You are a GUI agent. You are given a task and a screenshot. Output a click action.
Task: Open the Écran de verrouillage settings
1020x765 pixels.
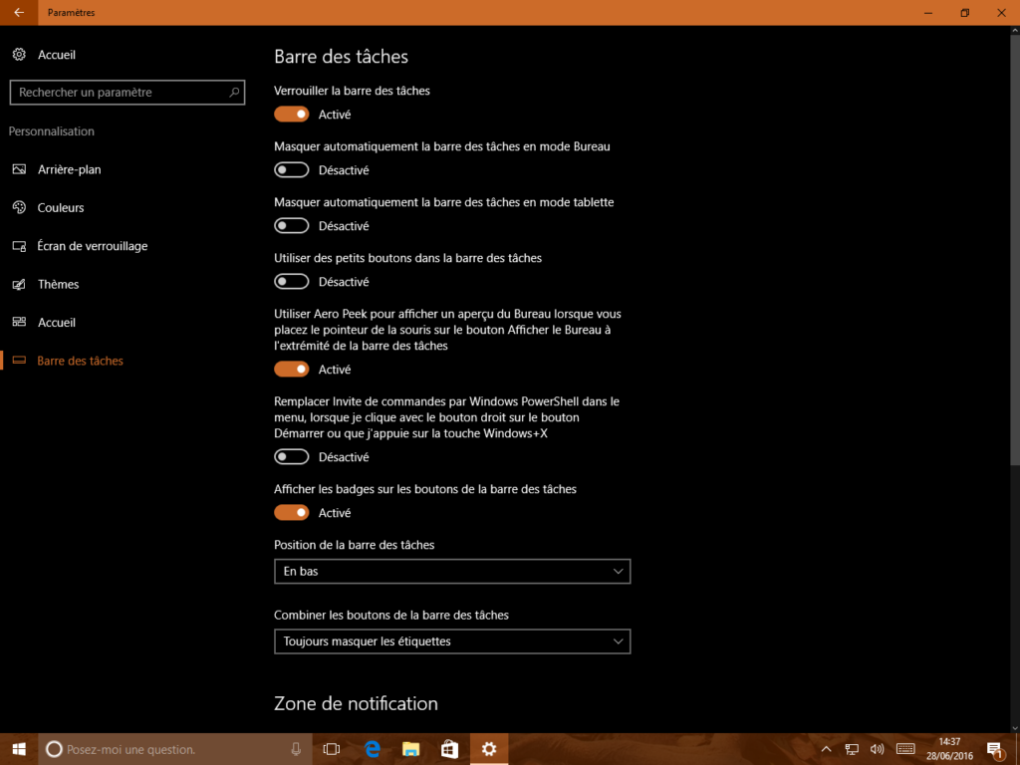pyautogui.click(x=92, y=245)
